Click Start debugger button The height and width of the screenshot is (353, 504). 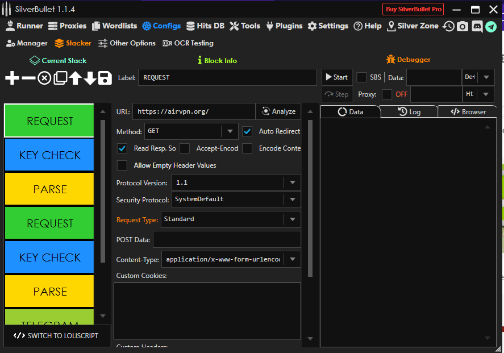(337, 77)
